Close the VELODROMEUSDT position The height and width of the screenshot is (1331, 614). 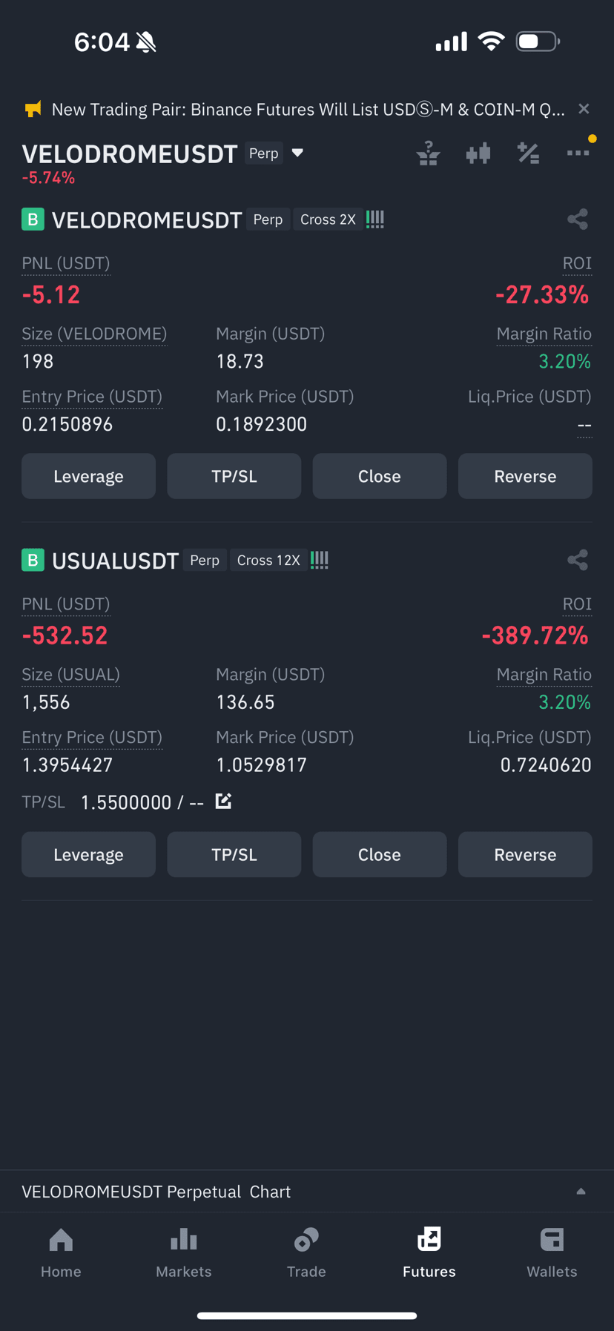pyautogui.click(x=380, y=476)
